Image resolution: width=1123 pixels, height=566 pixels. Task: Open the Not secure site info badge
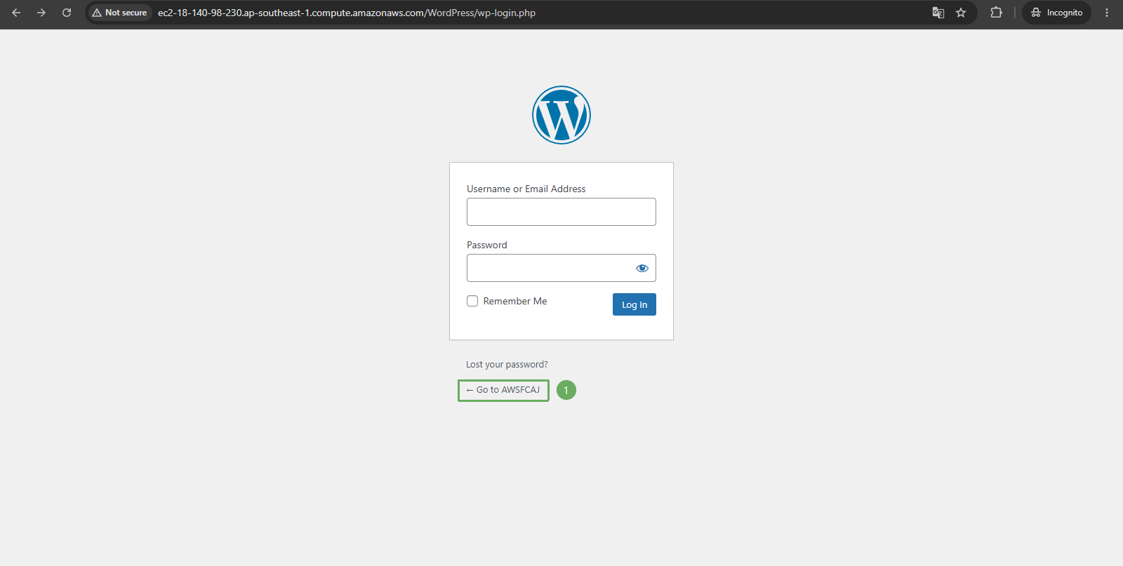point(119,13)
